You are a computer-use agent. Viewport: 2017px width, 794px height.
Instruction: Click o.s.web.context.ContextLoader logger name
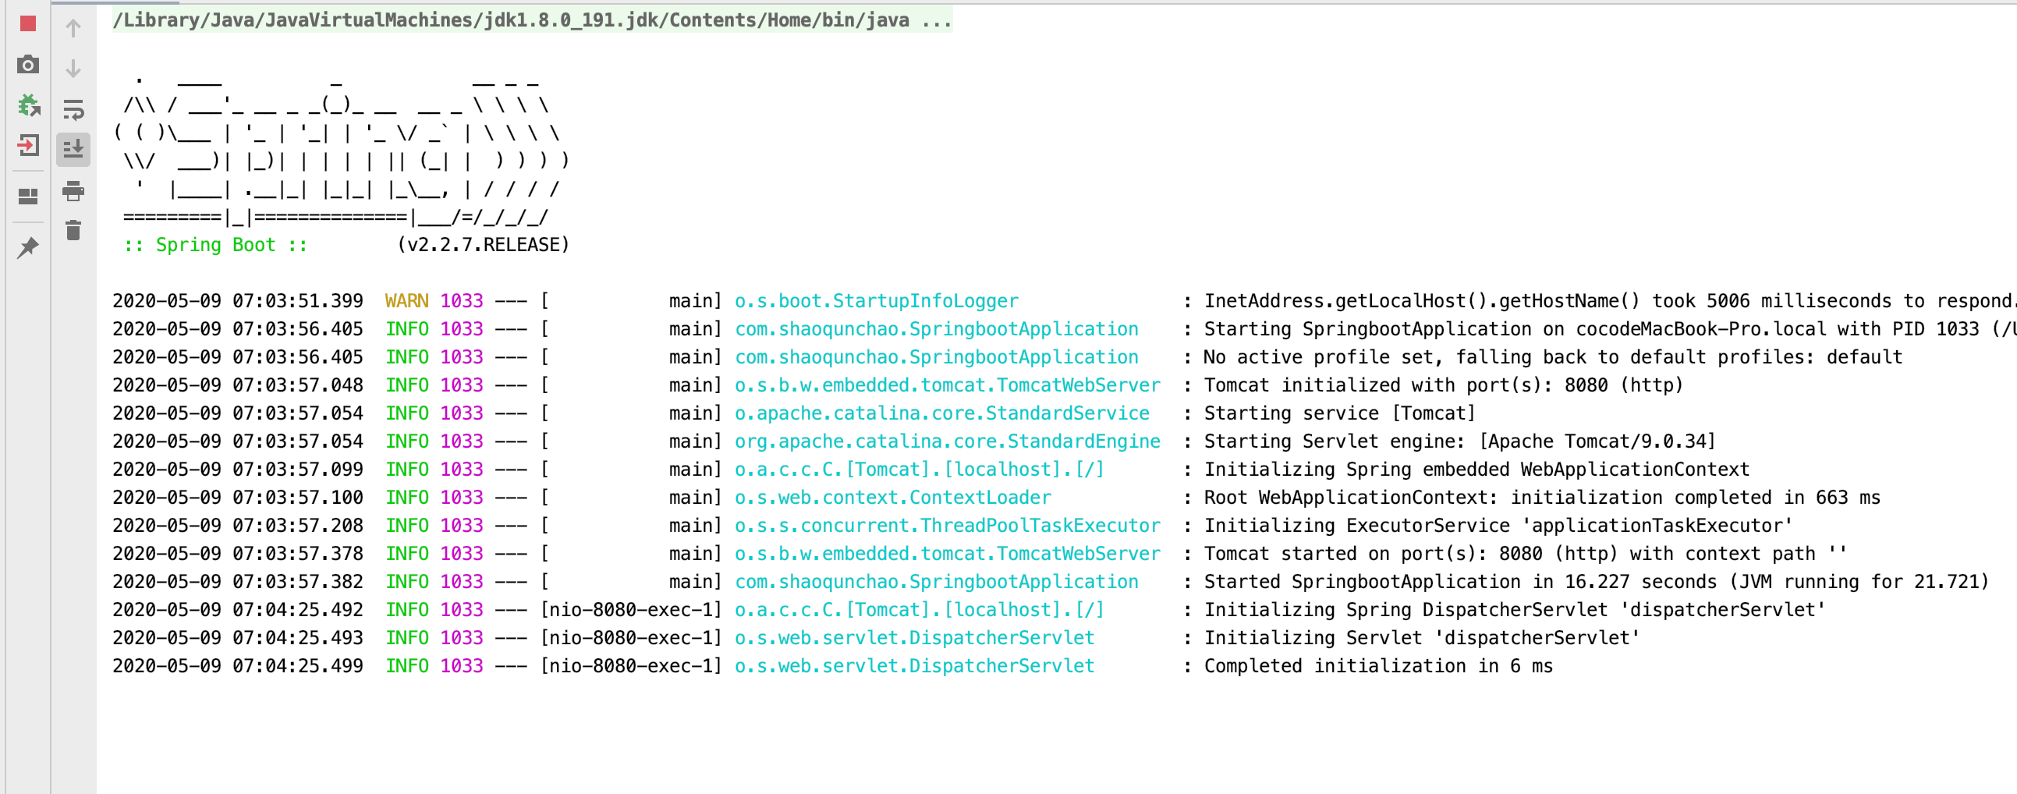[892, 498]
